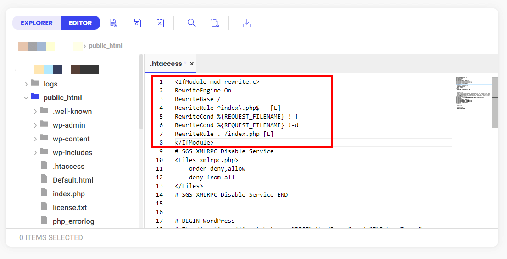Click the New File toolbar icon
507x259 pixels.
pos(114,23)
